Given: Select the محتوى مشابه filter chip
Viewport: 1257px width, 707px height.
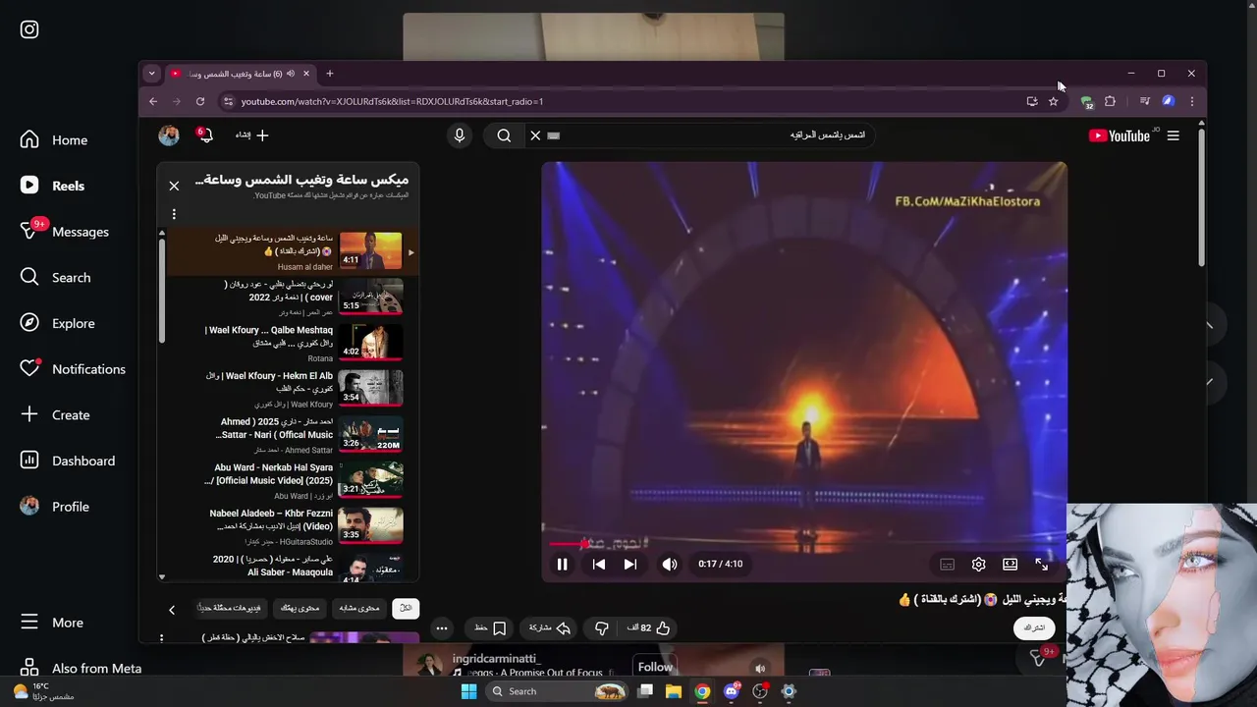Looking at the screenshot, I should [x=358, y=609].
